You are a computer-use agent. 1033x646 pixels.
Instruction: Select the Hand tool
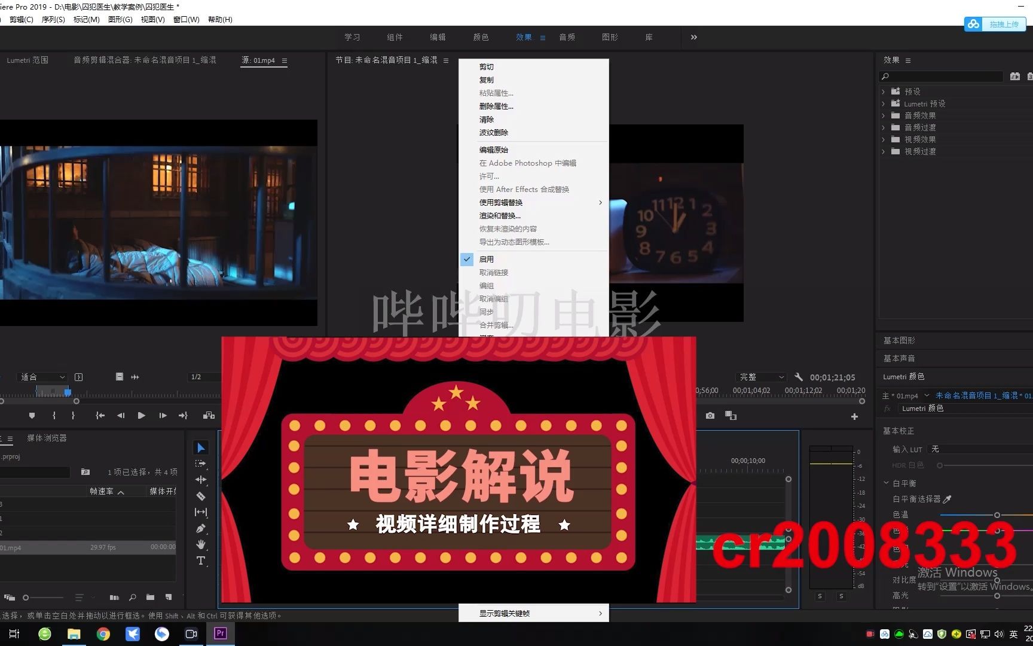(201, 544)
